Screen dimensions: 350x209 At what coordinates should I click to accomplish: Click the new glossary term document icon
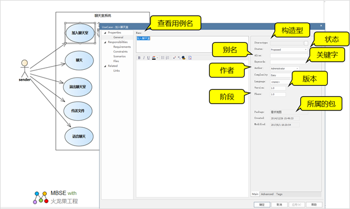(x=190, y=58)
